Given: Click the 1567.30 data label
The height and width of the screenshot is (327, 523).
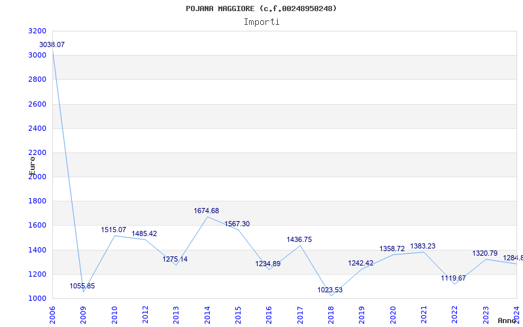Looking at the screenshot, I should point(237,224).
